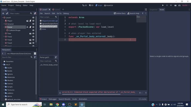Open Portal node's script icon
This screenshot has width=191, height=107.
coord(30,27)
